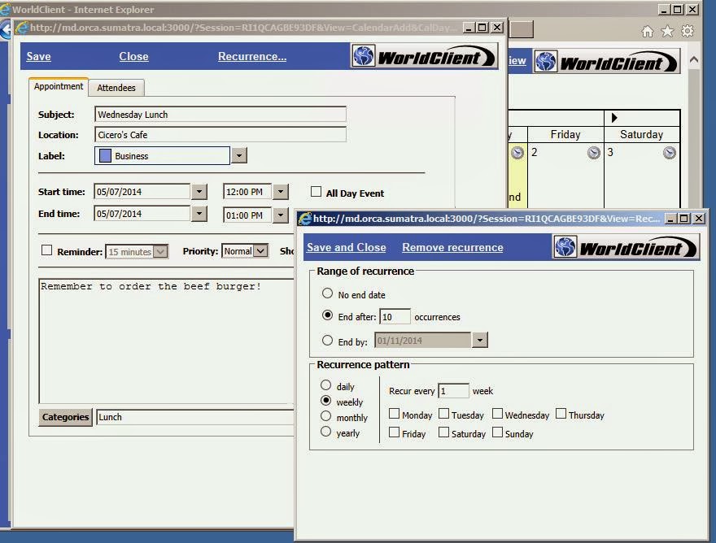Check the Monday checkbox
Viewport: 716px width, 543px height.
394,414
